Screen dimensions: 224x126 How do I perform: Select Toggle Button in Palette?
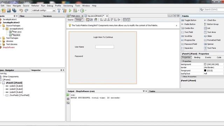click(x=189, y=20)
